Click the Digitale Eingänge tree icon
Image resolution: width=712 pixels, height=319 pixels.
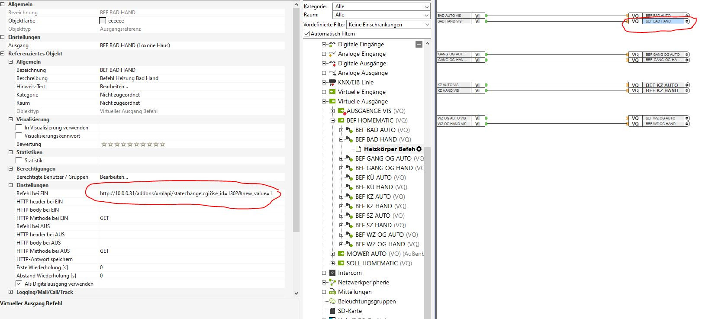click(x=332, y=44)
